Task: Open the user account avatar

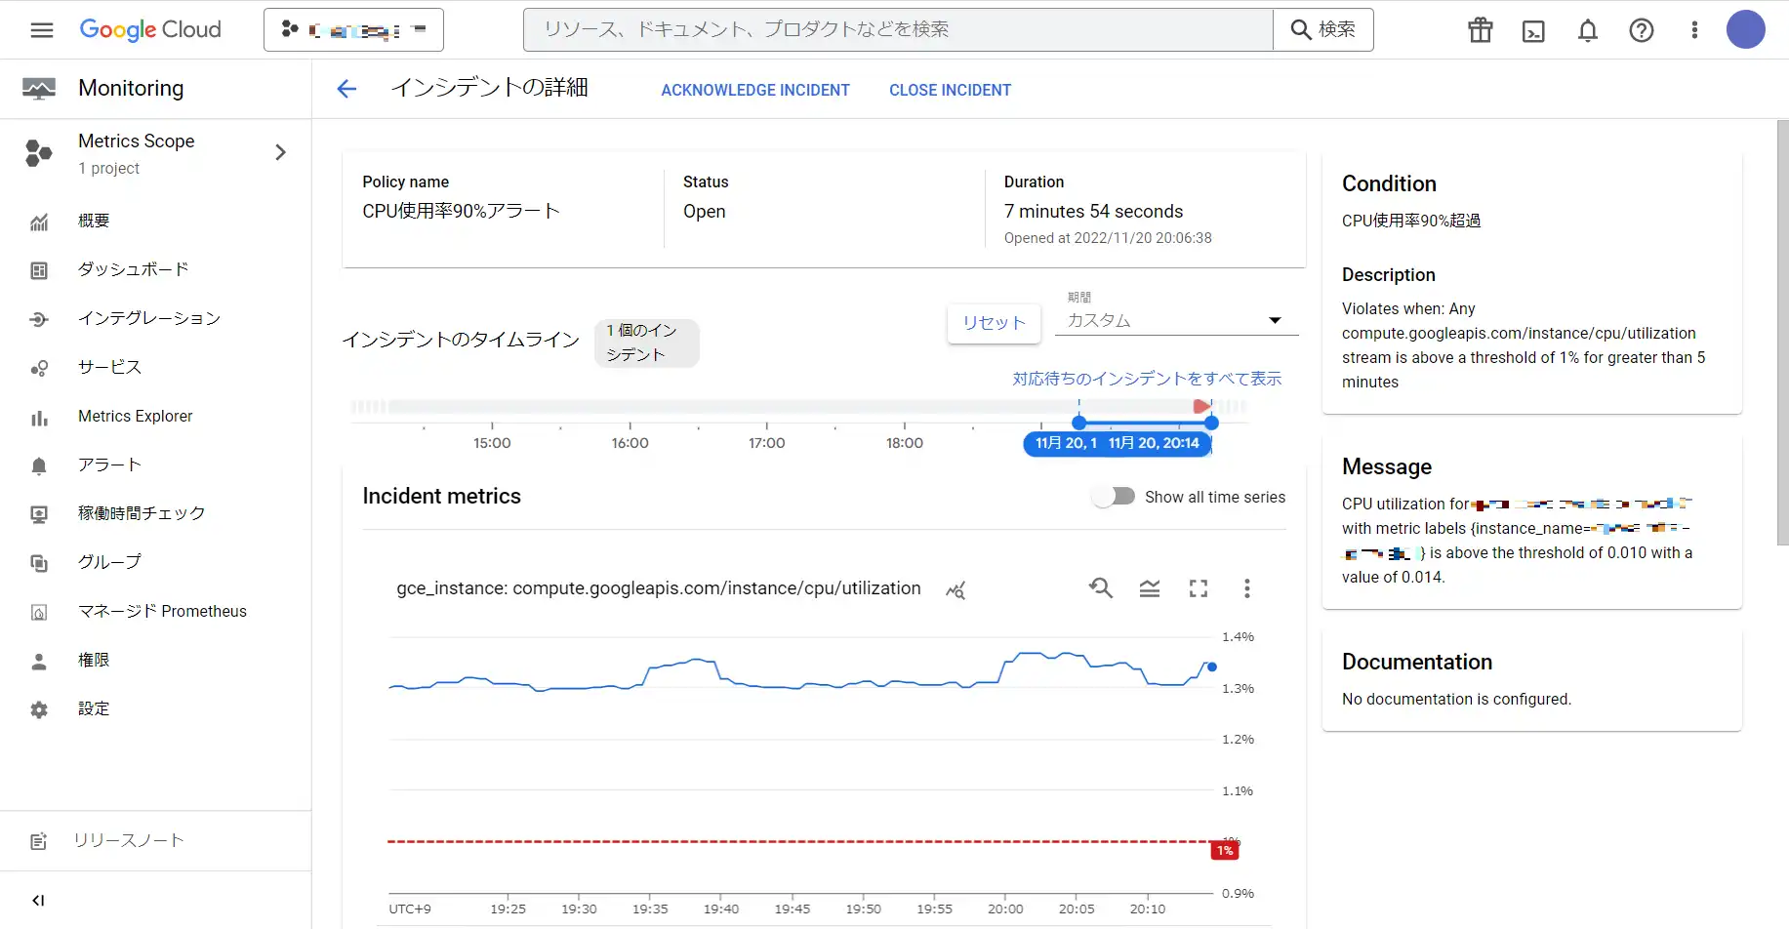Action: (1746, 30)
